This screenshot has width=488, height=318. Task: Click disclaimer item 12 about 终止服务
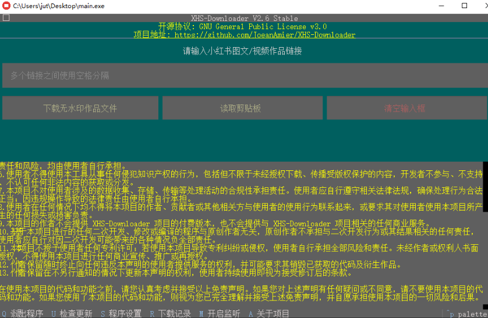tap(201, 265)
